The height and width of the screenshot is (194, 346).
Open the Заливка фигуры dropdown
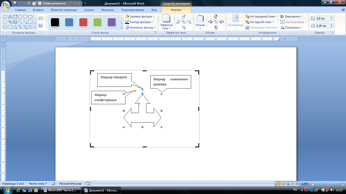point(140,16)
